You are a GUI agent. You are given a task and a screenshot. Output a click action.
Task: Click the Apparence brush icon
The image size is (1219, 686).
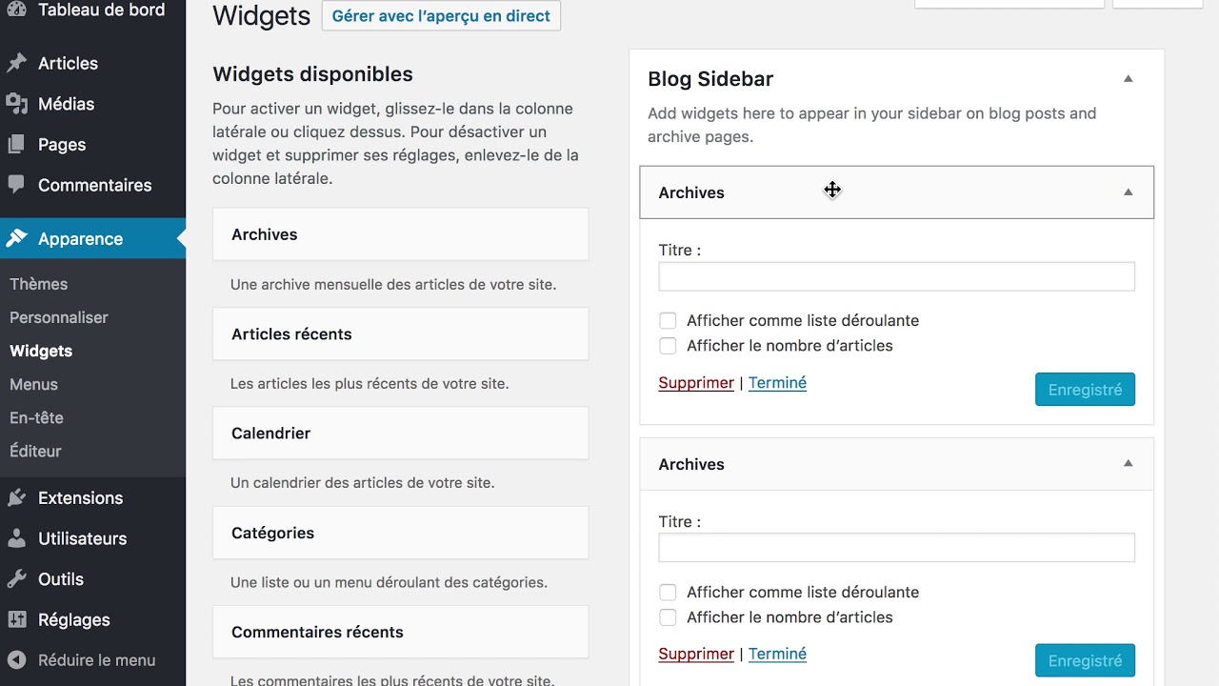(x=16, y=239)
